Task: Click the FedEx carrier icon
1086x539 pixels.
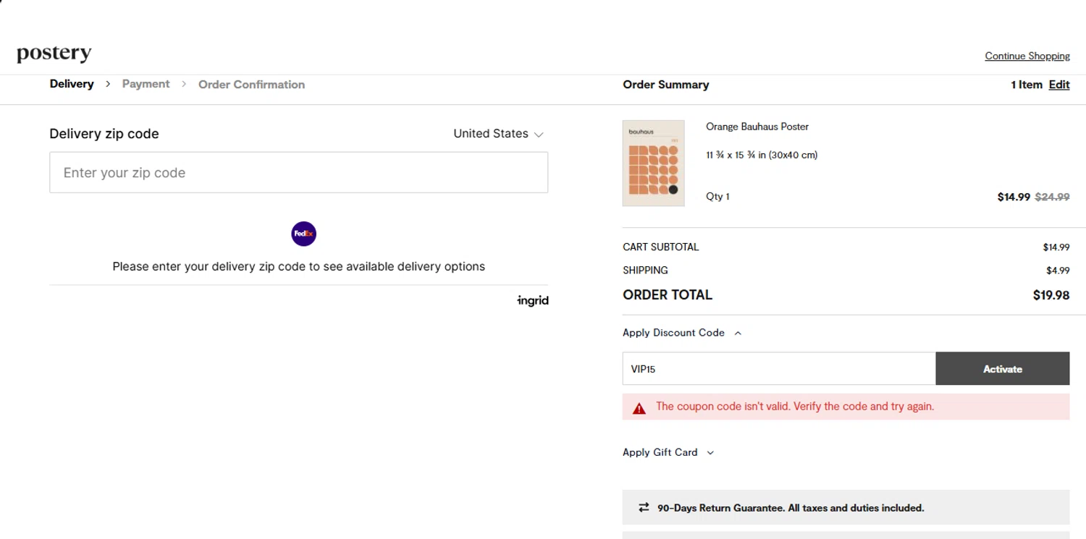Action: [303, 234]
